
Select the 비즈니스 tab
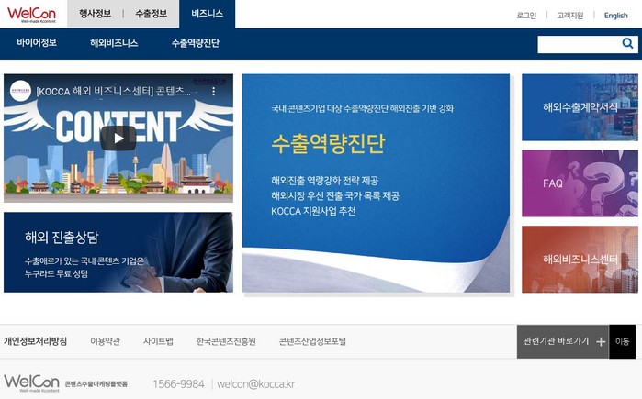[x=208, y=14]
